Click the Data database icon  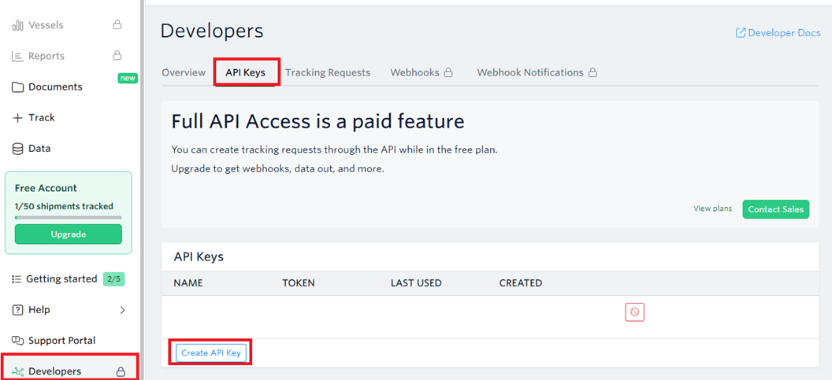point(17,149)
